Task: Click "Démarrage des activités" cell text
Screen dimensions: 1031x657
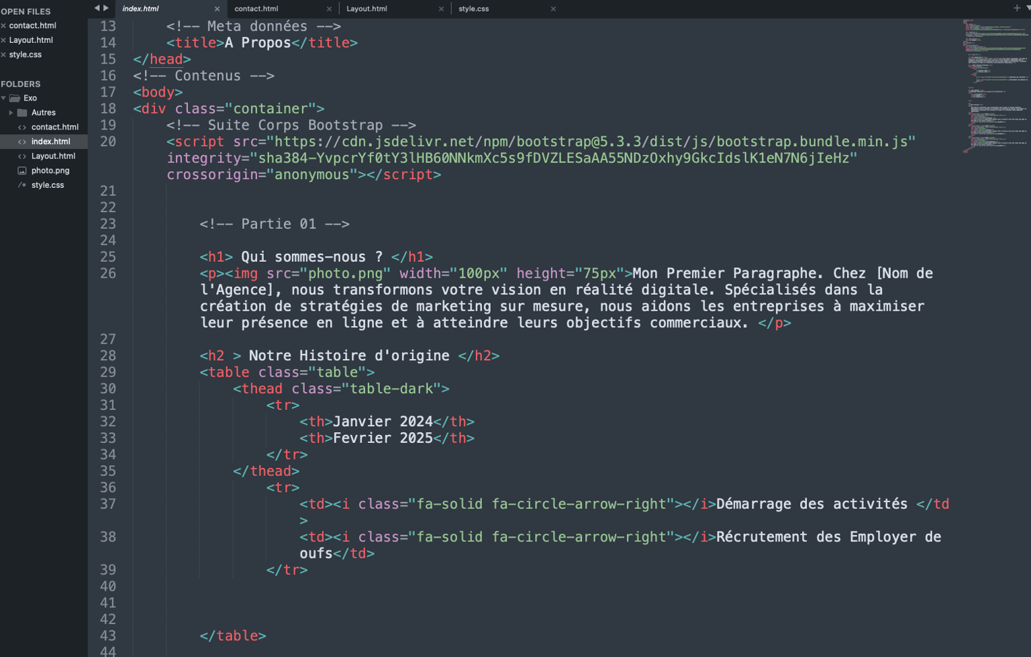Action: click(812, 504)
